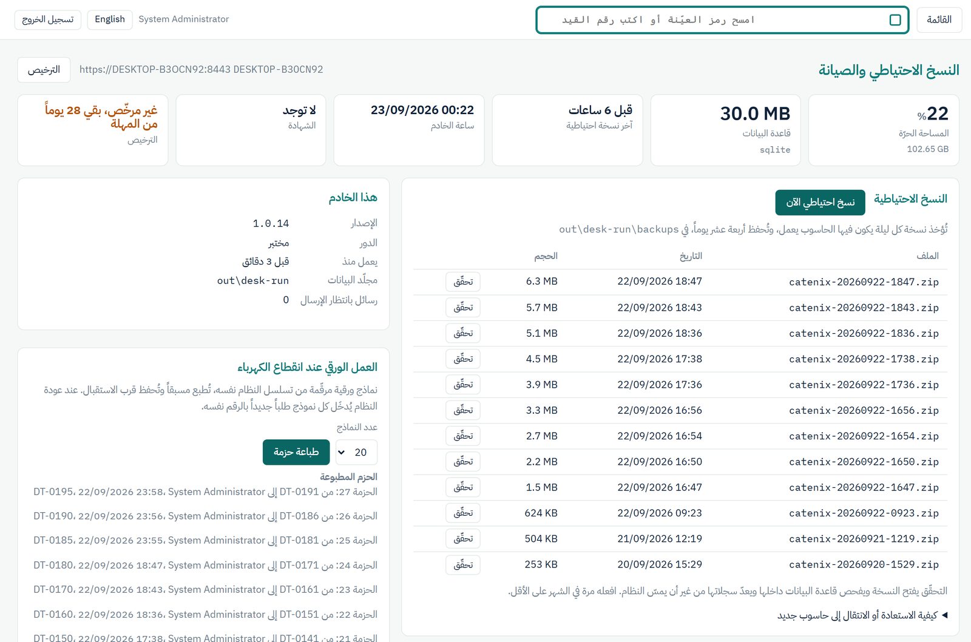Verify backup catenix-20260922-1647.zip with "تحقّق"
The width and height of the screenshot is (971, 642).
click(463, 487)
